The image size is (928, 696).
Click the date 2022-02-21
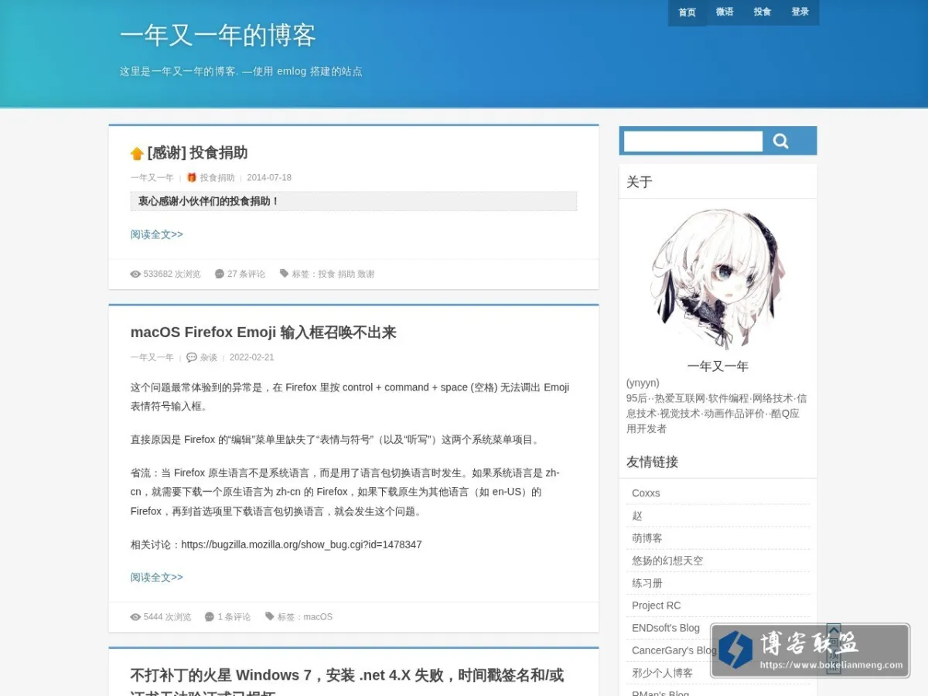click(x=252, y=357)
